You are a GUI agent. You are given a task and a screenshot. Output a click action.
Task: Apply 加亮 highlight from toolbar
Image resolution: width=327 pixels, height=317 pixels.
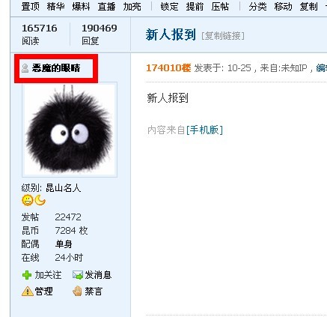(132, 7)
